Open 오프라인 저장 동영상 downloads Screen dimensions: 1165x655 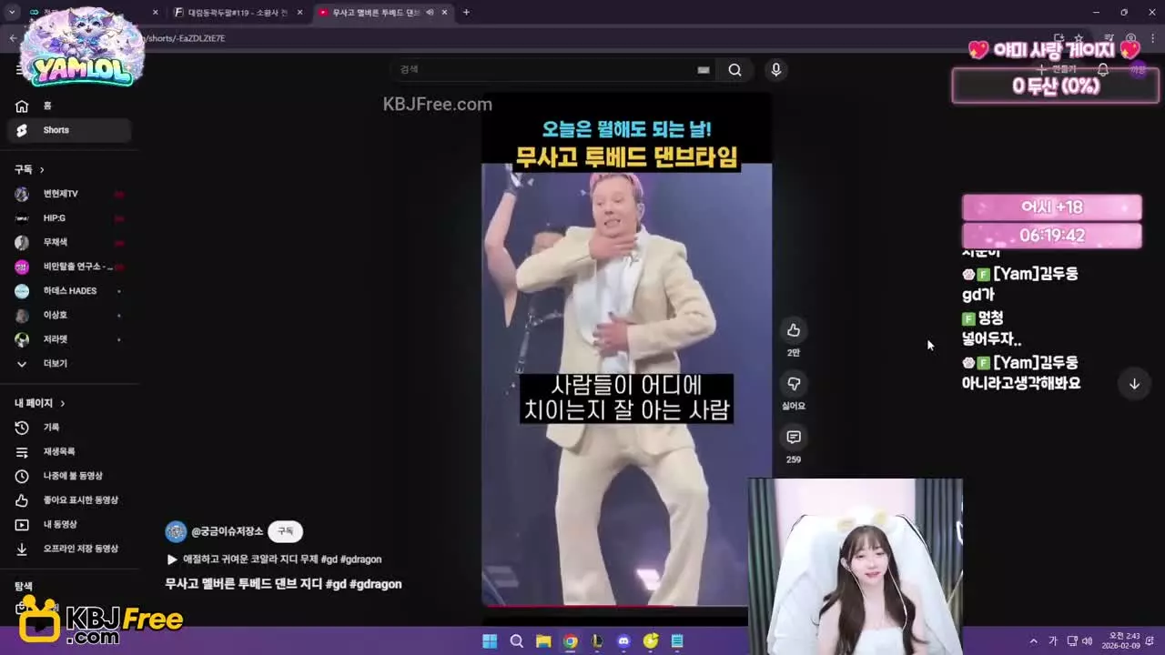coord(69,549)
